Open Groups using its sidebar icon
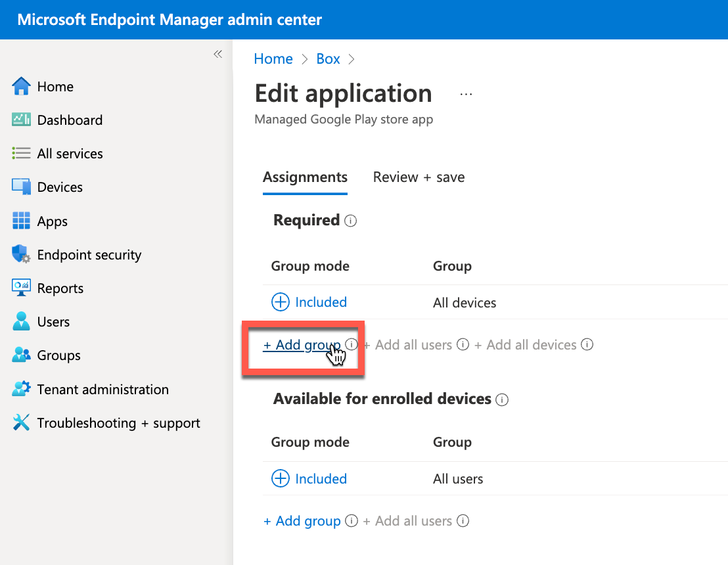The height and width of the screenshot is (565, 728). (22, 355)
